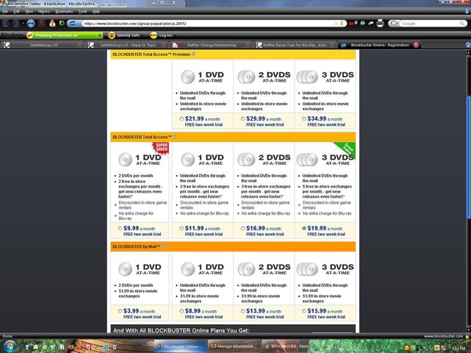Reload the page with the refresh icon
Image resolution: width=471 pixels, height=353 pixels.
point(31,23)
